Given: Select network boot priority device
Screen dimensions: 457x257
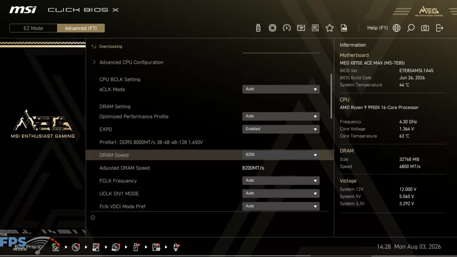Looking at the screenshot, I should tap(176, 247).
